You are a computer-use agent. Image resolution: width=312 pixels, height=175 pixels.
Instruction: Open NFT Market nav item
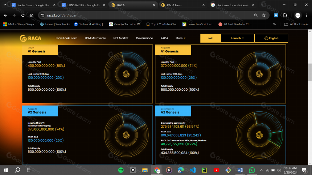[121, 38]
